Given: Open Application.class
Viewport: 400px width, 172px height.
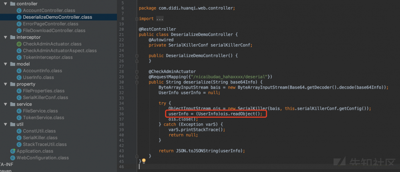Looking at the screenshot, I should click(x=35, y=151).
